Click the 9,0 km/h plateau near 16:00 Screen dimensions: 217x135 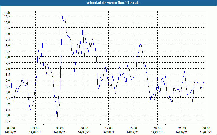[x=141, y=45]
